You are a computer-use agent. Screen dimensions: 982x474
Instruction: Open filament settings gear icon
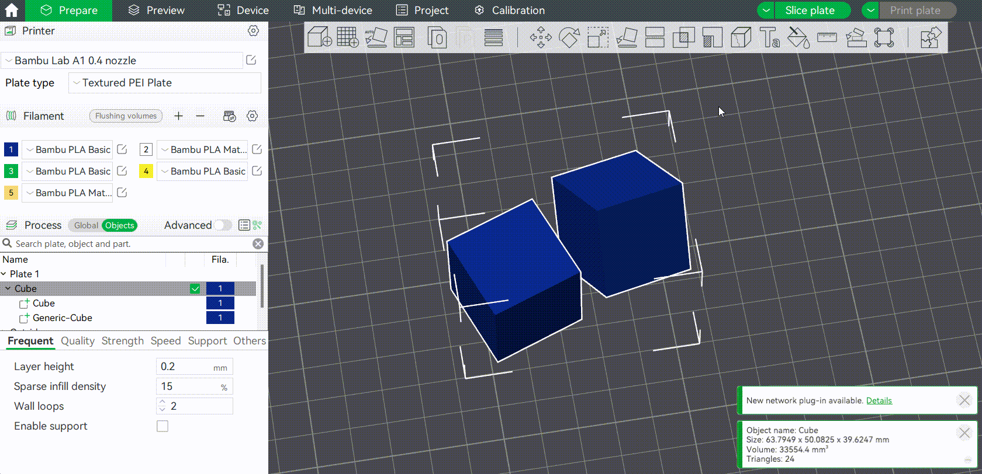[252, 116]
